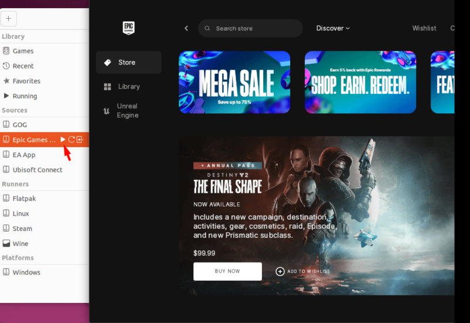Click the EA App icon
This screenshot has width=470, height=323.
tap(6, 154)
